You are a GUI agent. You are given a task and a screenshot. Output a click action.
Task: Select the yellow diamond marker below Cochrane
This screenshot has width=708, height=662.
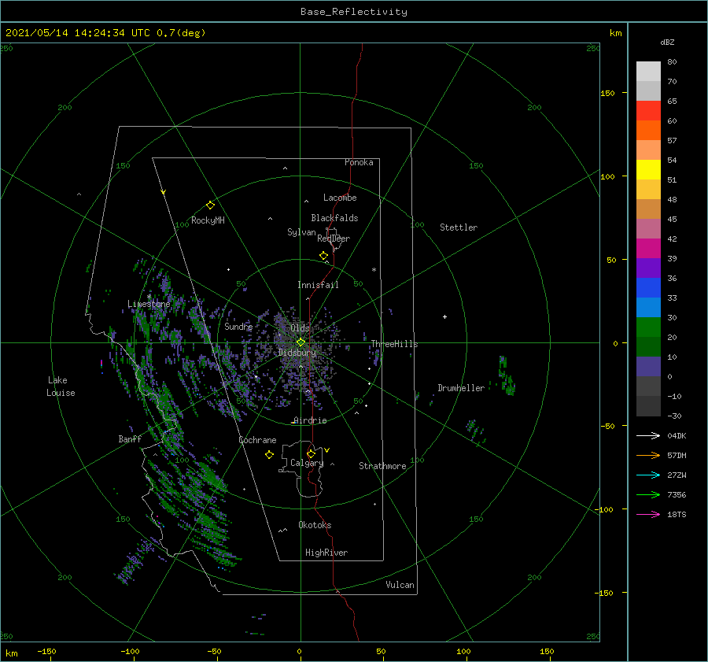pyautogui.click(x=269, y=455)
